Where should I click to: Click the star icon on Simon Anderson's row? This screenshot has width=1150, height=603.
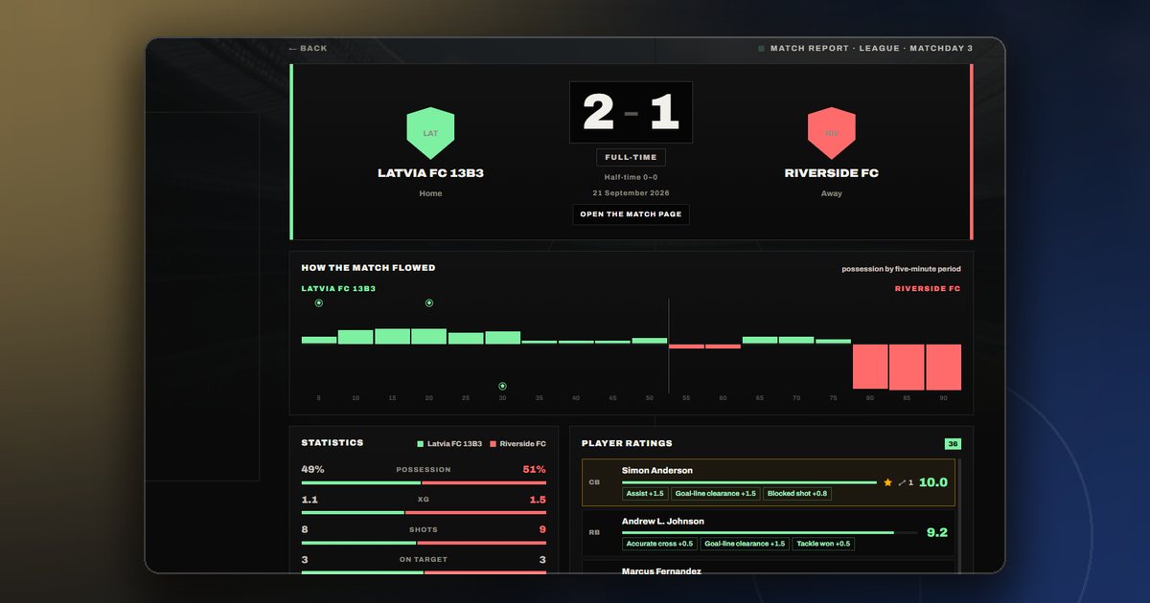point(887,482)
